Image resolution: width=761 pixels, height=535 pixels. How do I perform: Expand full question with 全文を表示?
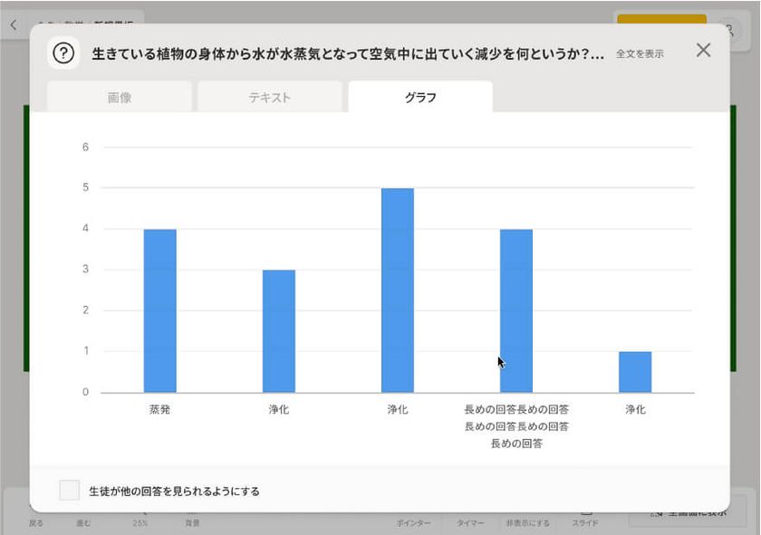click(640, 54)
